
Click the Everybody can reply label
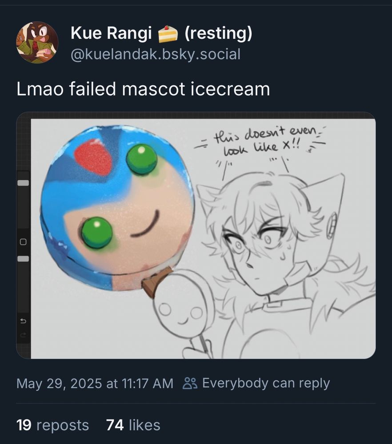point(266,384)
